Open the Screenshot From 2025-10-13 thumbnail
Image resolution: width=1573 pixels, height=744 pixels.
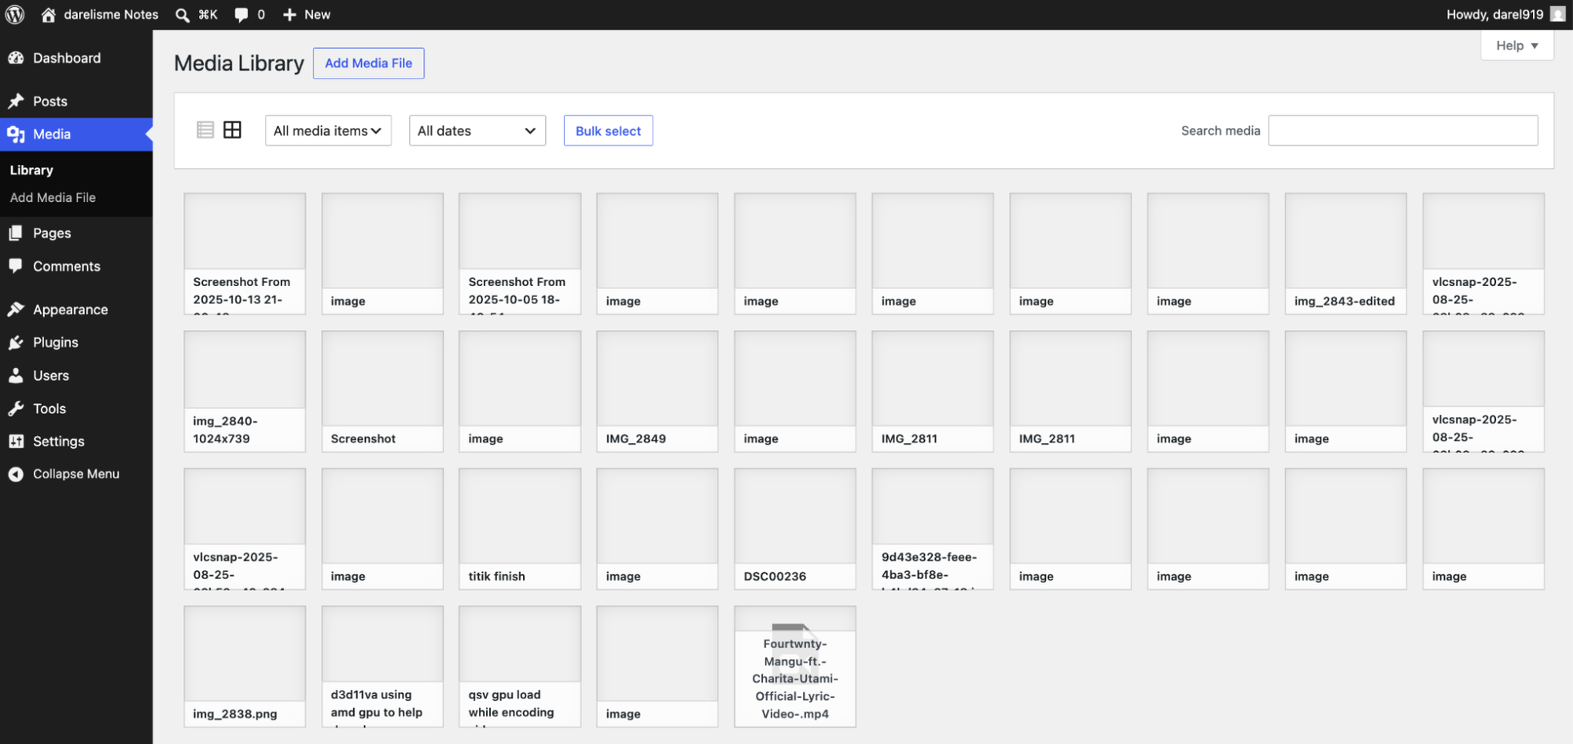pos(245,254)
